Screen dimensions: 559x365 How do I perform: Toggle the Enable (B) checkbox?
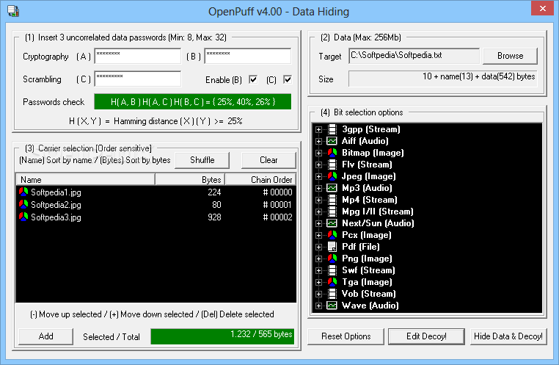[x=253, y=79]
